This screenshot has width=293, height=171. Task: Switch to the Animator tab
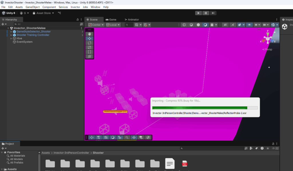(132, 20)
